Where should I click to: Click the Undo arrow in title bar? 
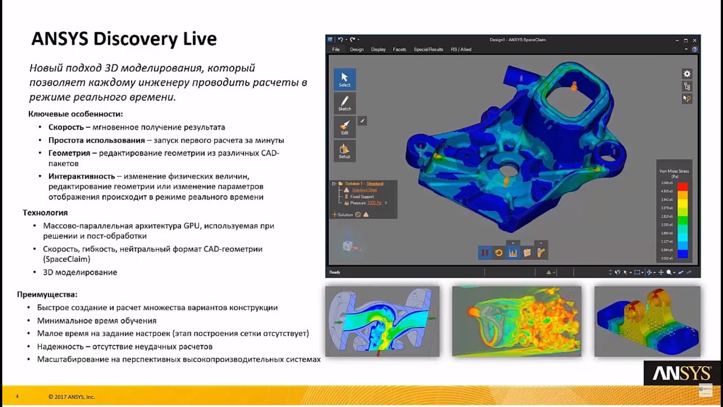coord(341,40)
